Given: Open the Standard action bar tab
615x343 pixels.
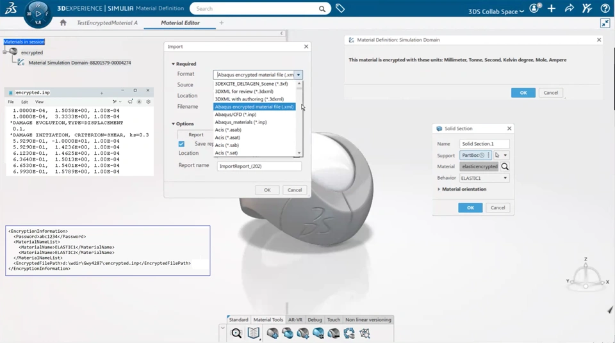Looking at the screenshot, I should click(238, 319).
